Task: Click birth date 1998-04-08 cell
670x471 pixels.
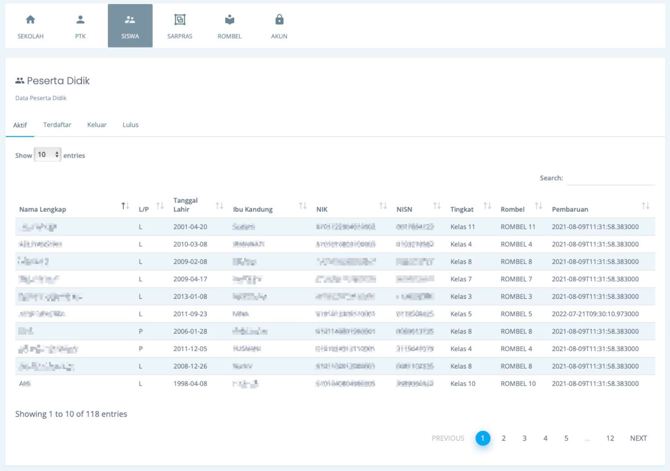Action: (x=190, y=383)
